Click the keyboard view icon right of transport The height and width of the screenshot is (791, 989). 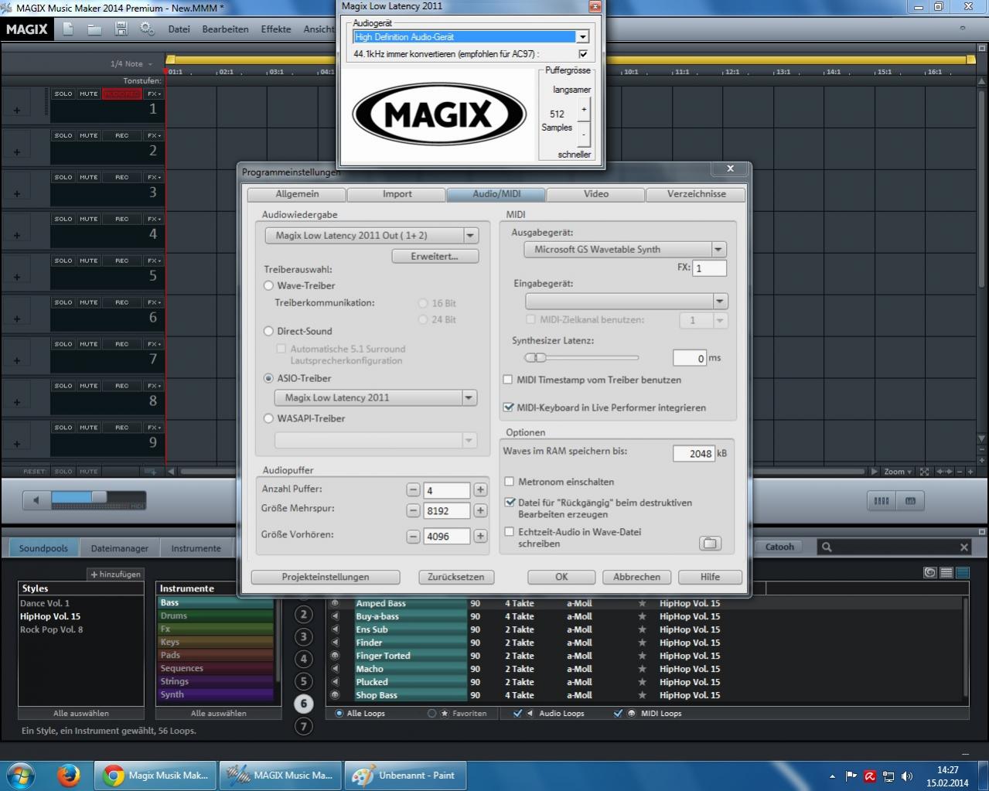(x=910, y=501)
